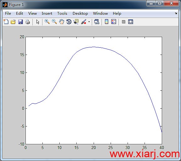
Task: Expand the Brush color dropdown arrow
Action: (89, 22)
